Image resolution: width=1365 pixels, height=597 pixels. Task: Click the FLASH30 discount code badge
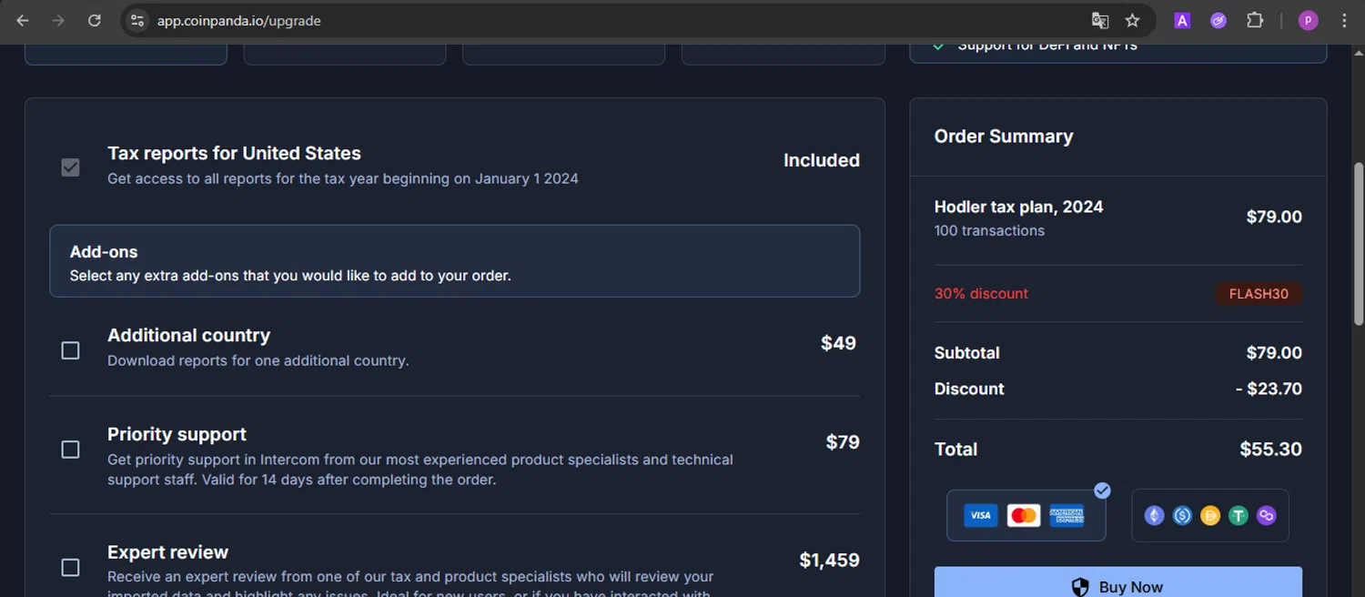pyautogui.click(x=1259, y=294)
